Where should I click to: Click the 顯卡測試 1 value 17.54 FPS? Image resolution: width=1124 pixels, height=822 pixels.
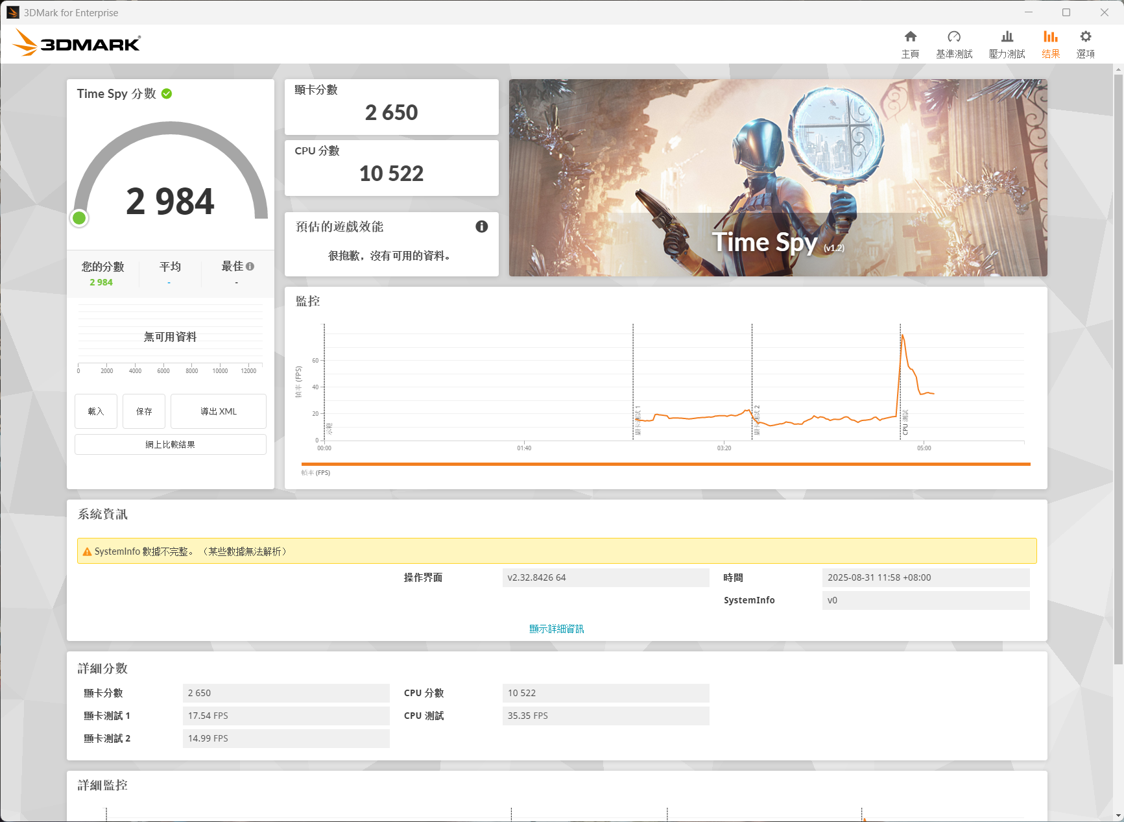[286, 716]
